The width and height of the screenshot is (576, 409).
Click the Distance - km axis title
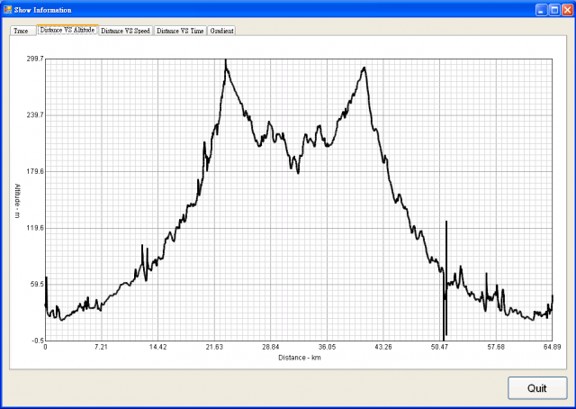click(x=300, y=358)
